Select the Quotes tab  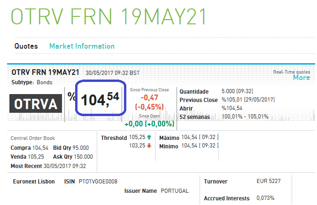pos(26,46)
